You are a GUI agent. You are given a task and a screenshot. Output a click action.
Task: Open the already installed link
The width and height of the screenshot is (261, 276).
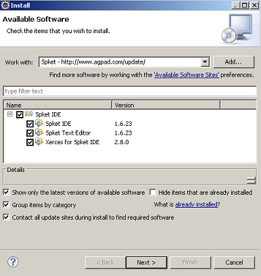196,204
